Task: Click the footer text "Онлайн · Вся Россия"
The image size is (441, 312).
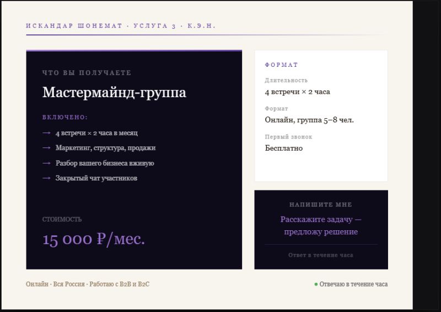Action: tap(55, 284)
